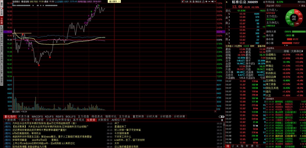Switch to the RSIFS indicator tab
The width and height of the screenshot is (306, 148).
pyautogui.click(x=60, y=116)
